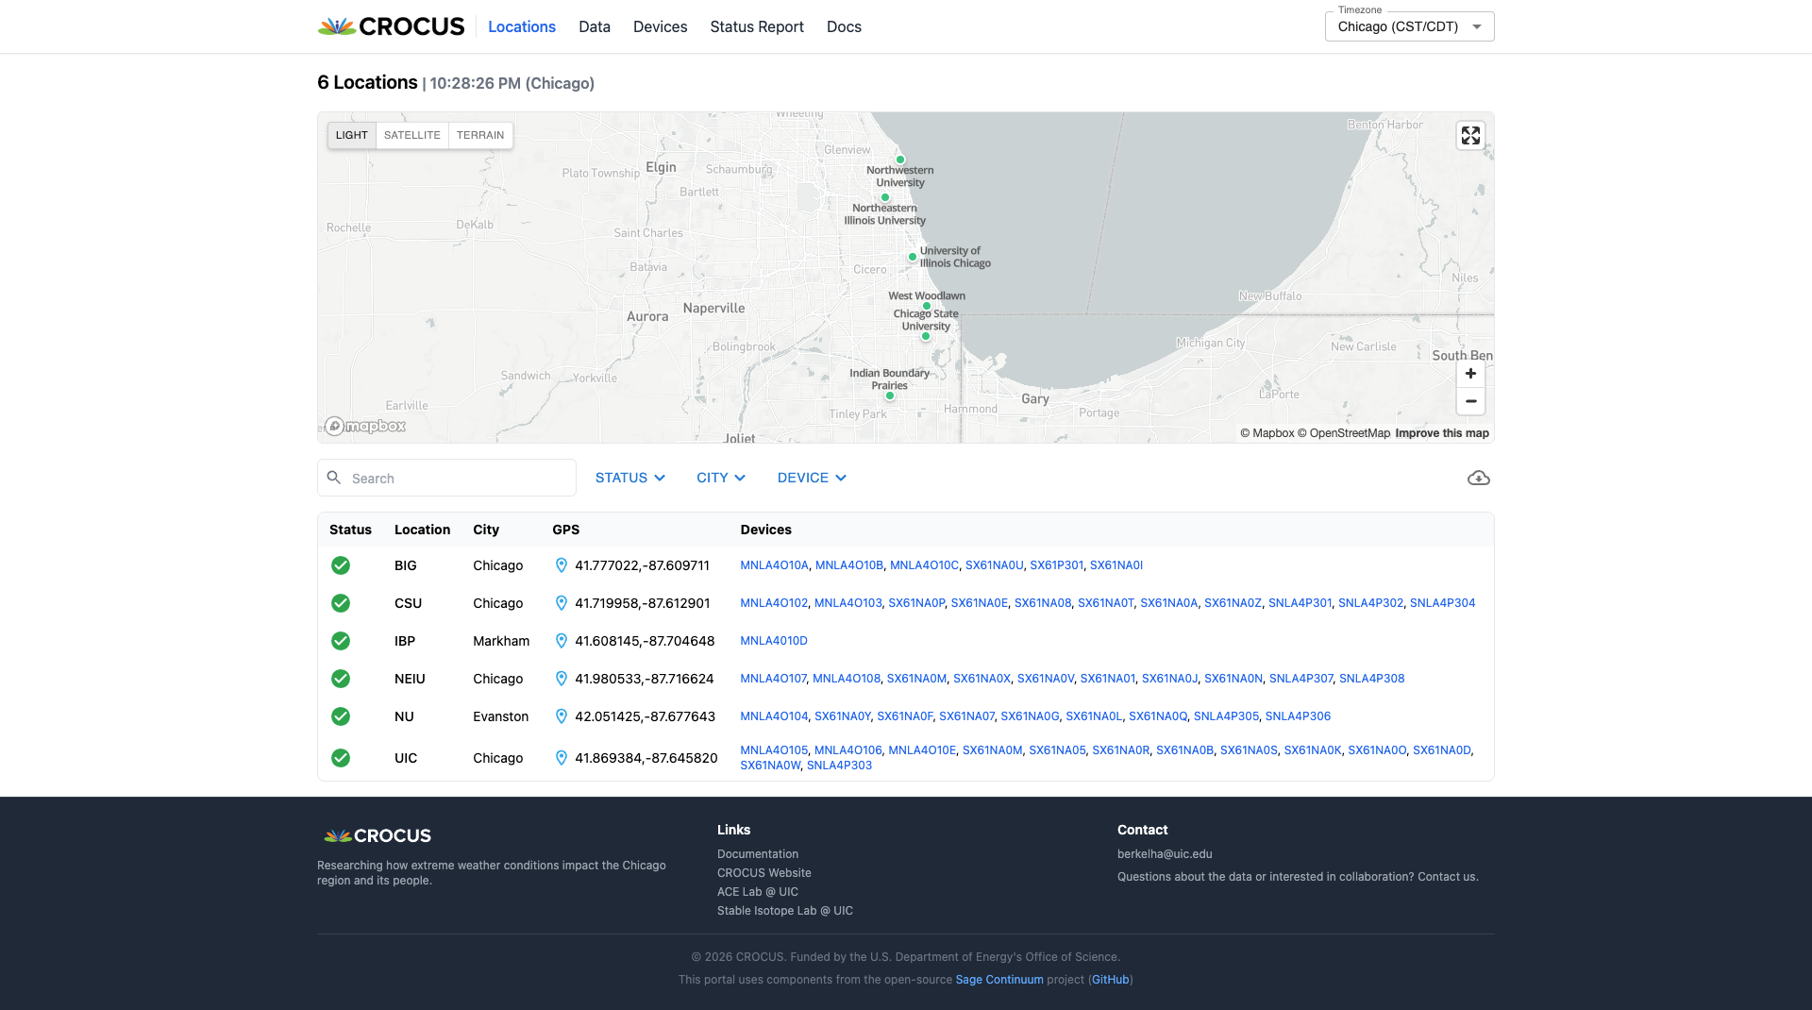
Task: Expand the CITY filter options
Action: [720, 478]
